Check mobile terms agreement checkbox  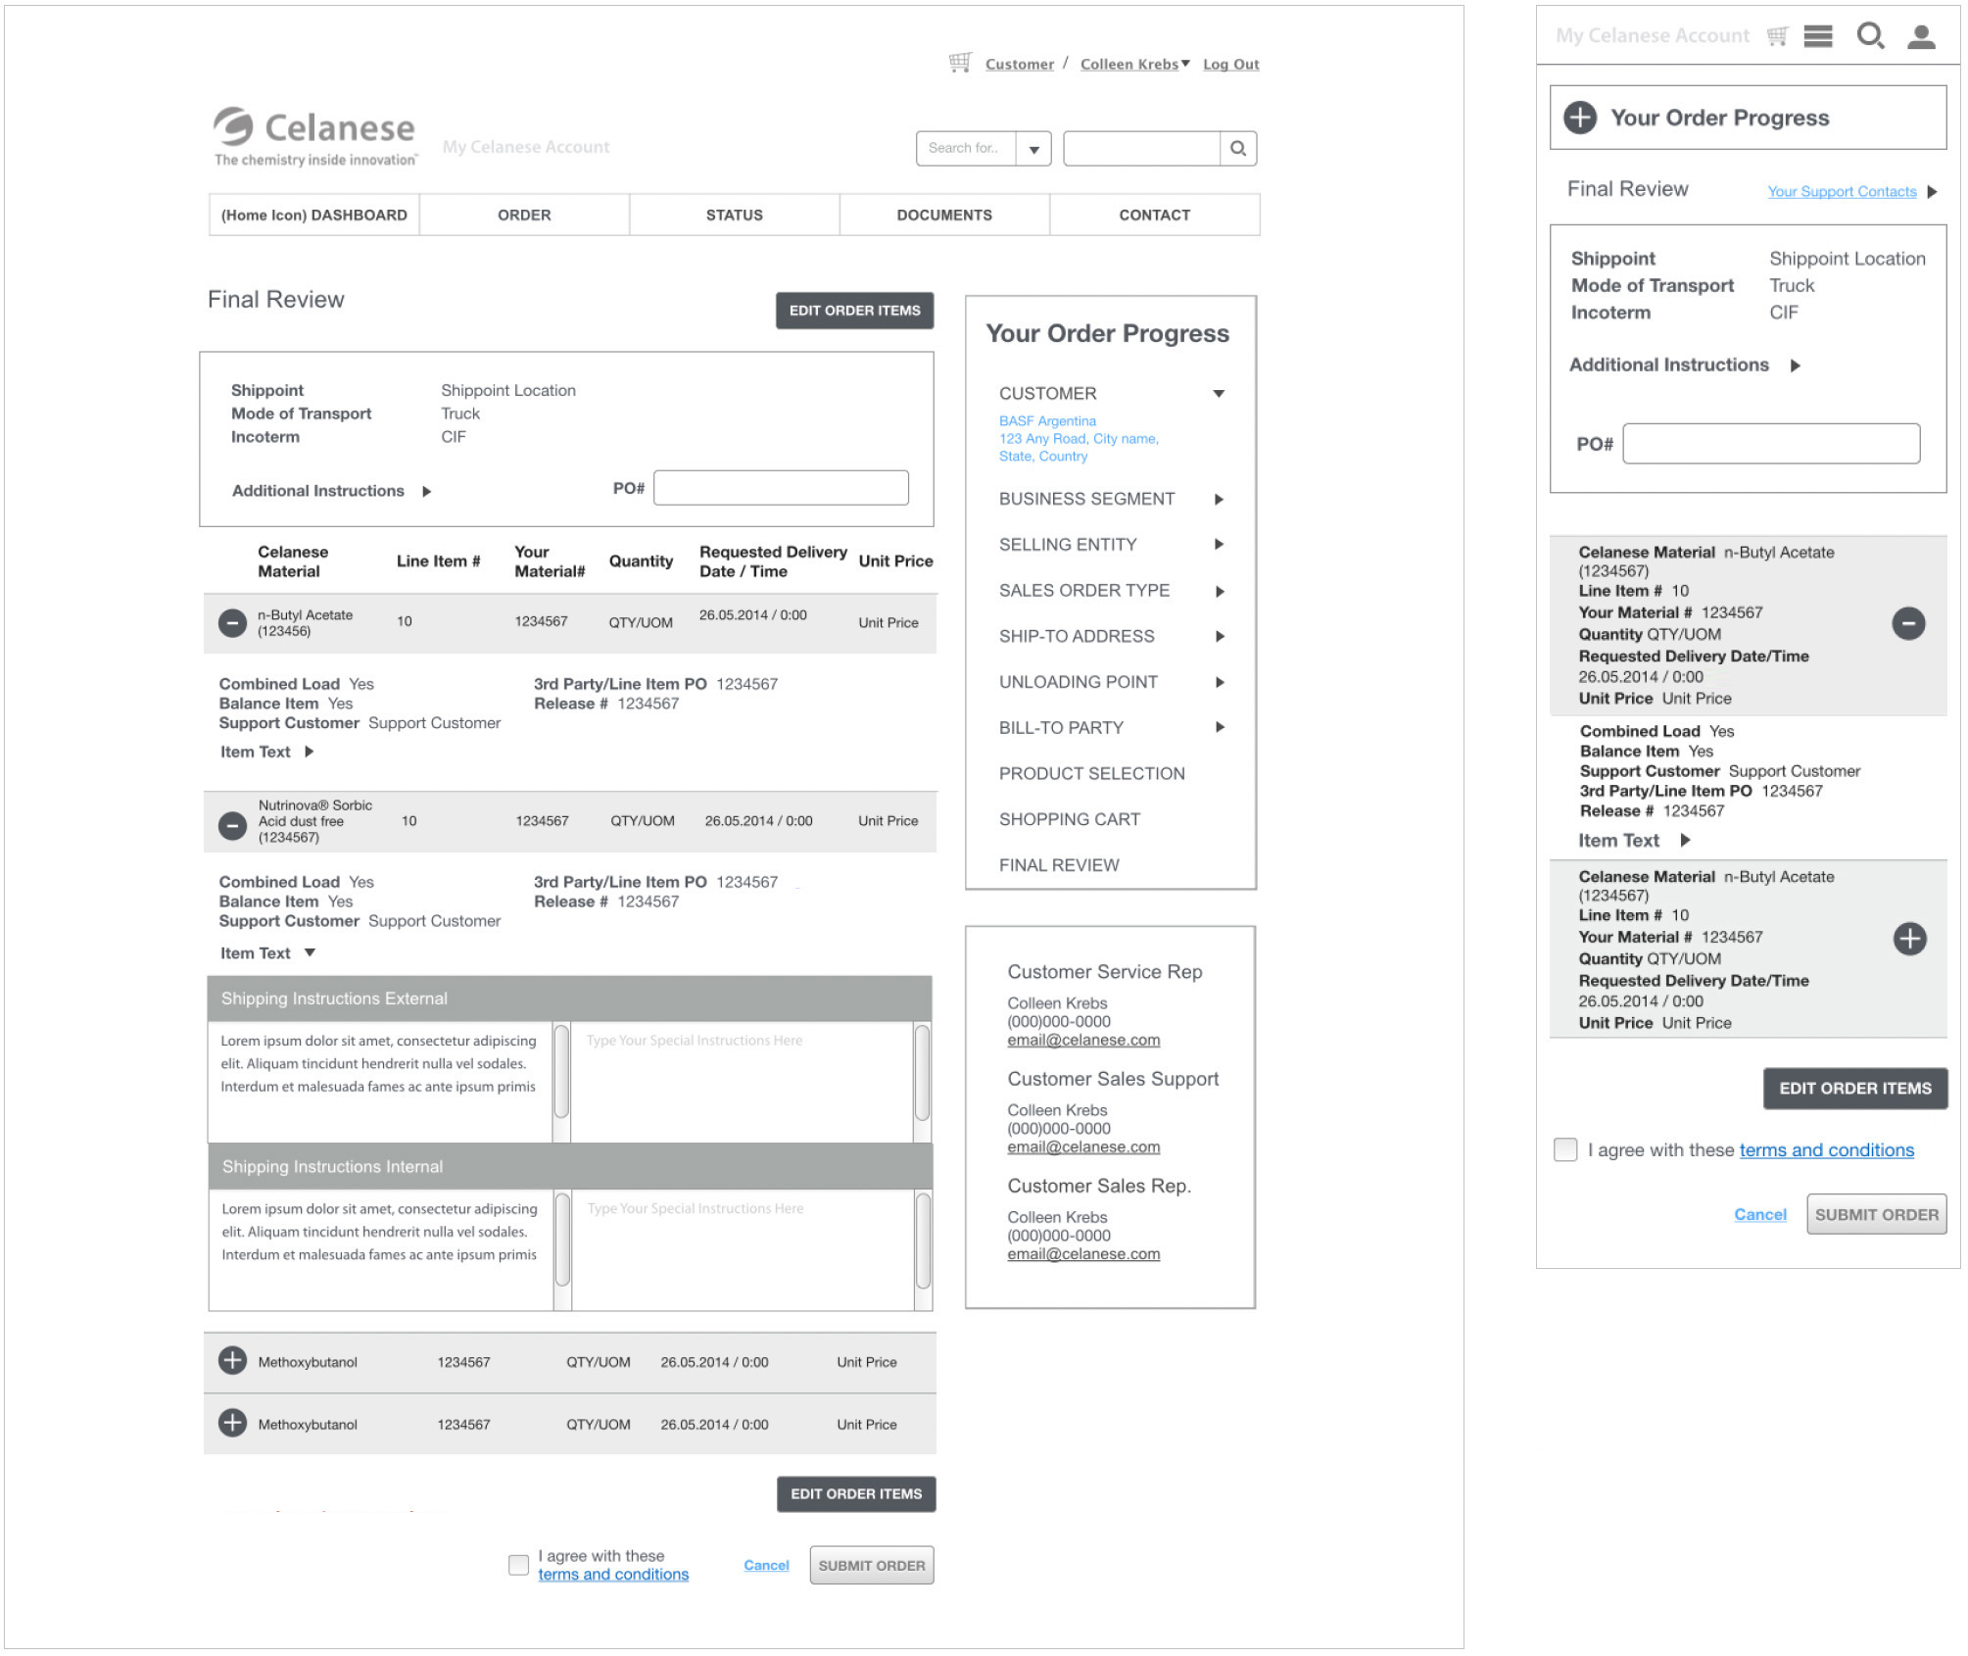click(x=1564, y=1148)
